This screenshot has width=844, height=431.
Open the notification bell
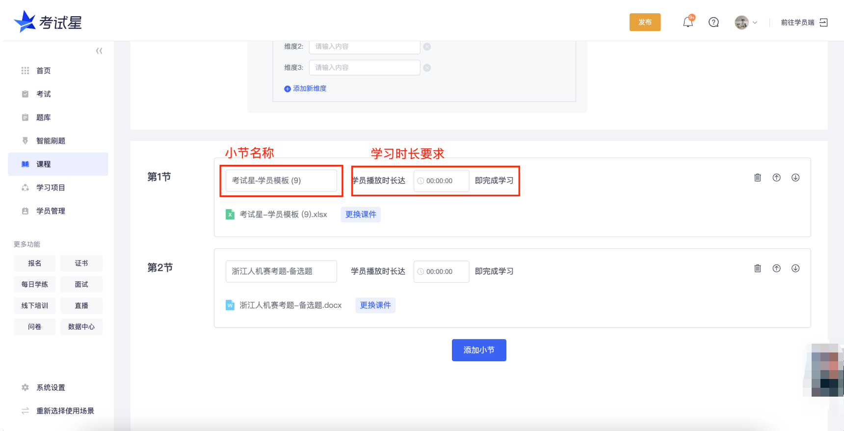click(688, 22)
